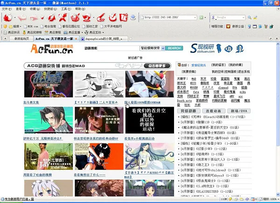This screenshot has width=280, height=203.
Task: Open a new tab with the plus icon
Action: click(131, 39)
